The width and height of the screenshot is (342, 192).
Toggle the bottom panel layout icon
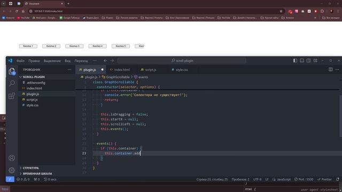pos(302,60)
